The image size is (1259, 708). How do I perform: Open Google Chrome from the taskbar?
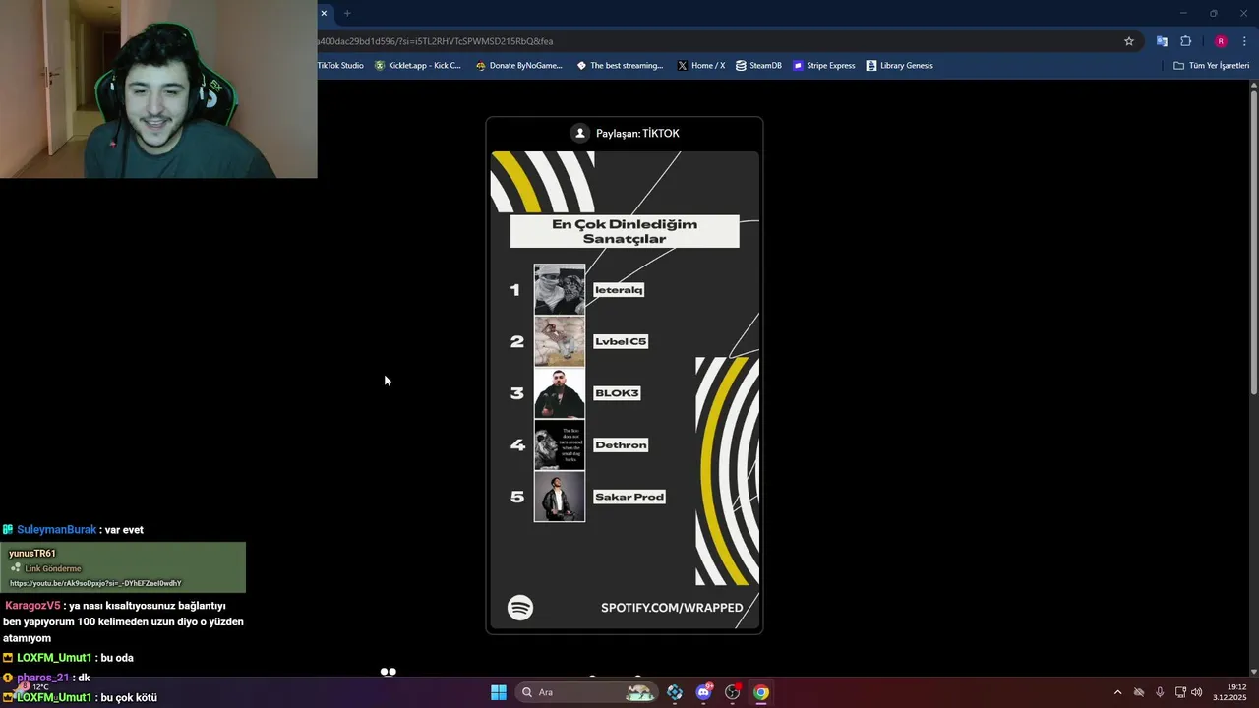click(761, 692)
